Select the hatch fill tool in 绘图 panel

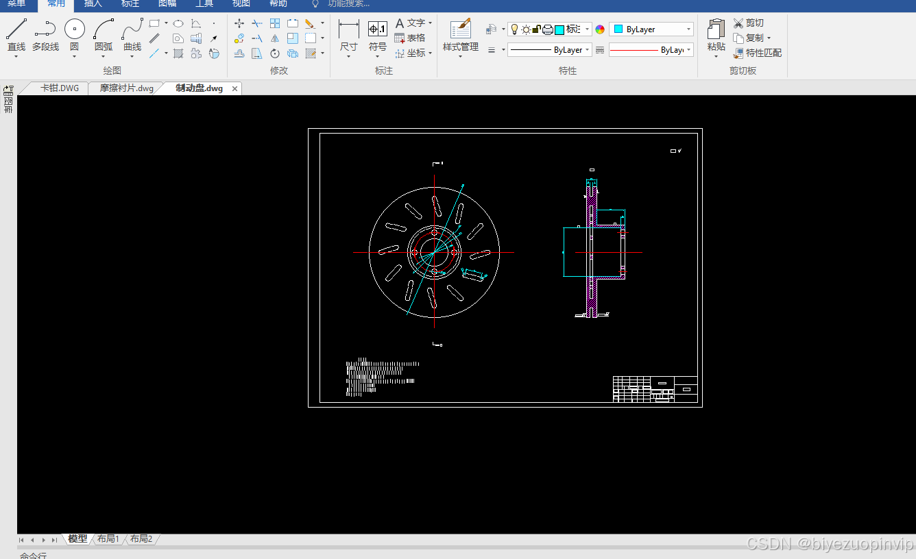click(x=178, y=53)
